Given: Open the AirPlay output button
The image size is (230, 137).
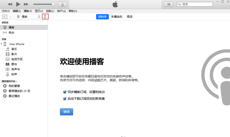Looking at the screenshot, I should coord(62,4).
